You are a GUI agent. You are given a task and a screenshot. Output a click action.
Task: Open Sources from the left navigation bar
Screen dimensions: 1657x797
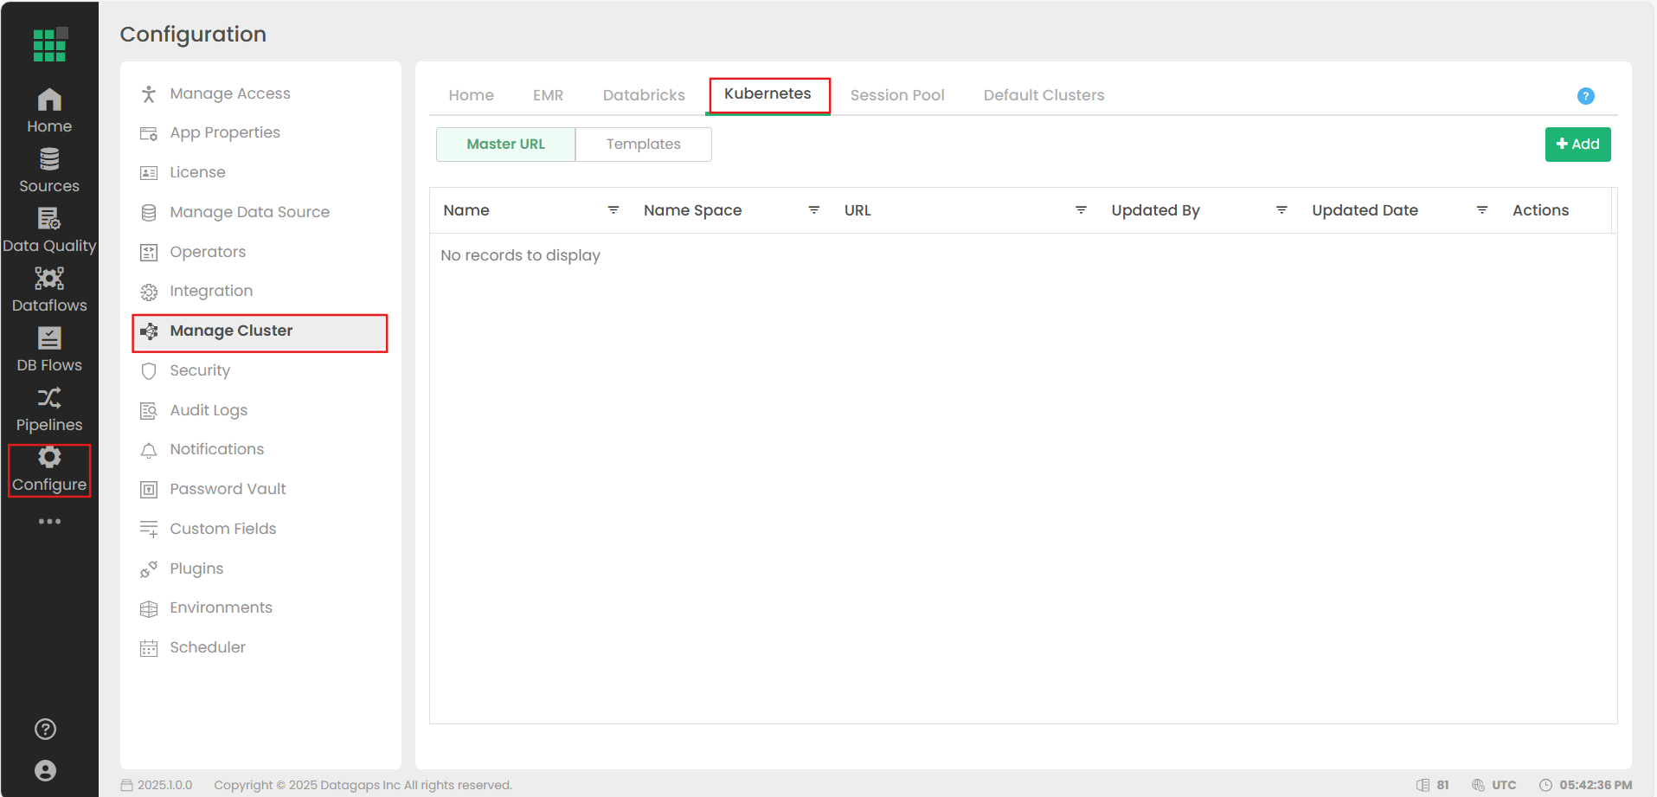(x=49, y=170)
